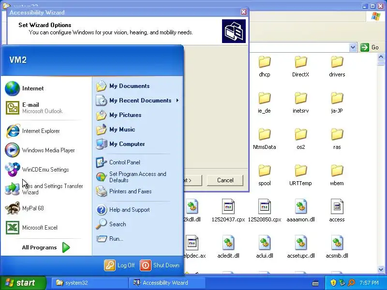
Task: Expand My Recent Documents submenu
Action: (x=138, y=101)
